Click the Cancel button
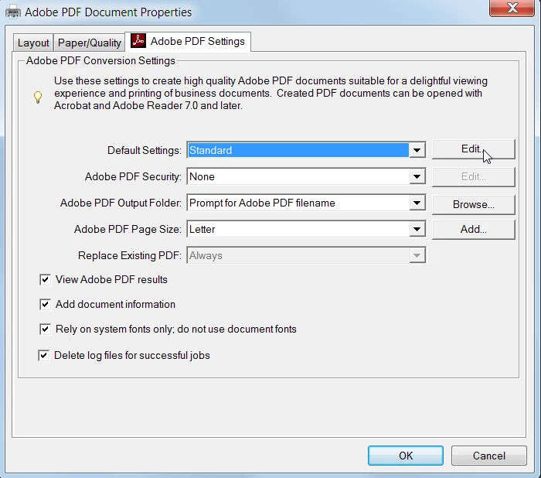 click(x=489, y=456)
